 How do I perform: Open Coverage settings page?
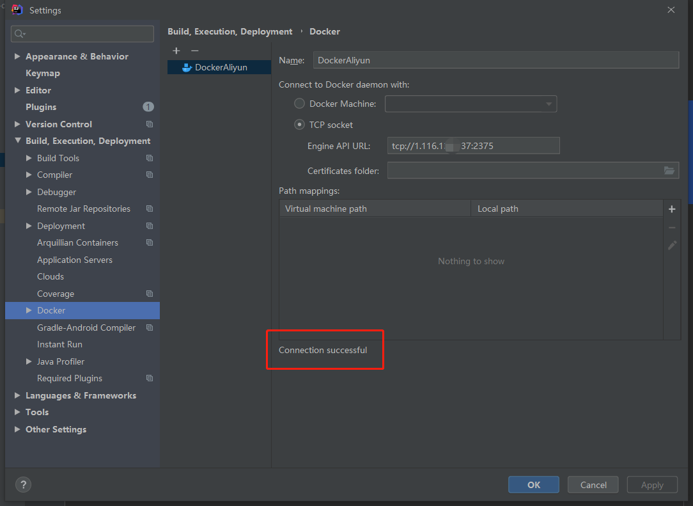56,294
